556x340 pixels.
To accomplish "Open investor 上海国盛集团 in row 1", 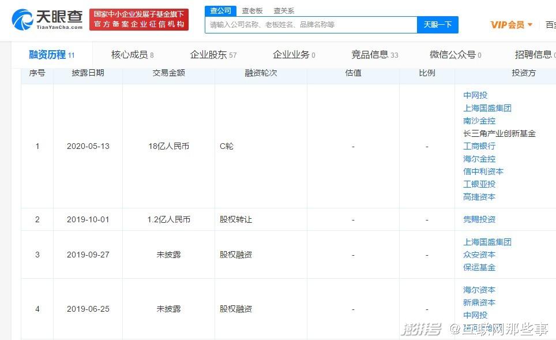I will click(487, 108).
